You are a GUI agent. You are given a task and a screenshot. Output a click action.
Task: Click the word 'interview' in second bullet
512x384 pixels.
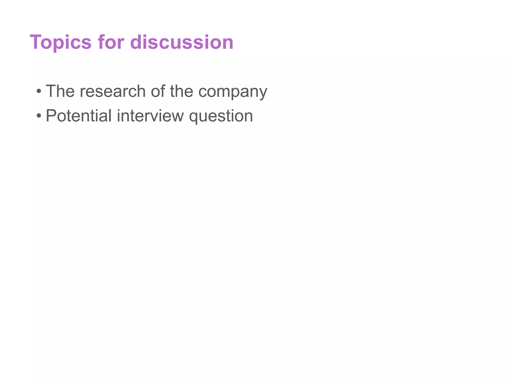pos(150,116)
